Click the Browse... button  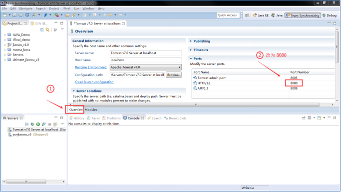(174, 75)
